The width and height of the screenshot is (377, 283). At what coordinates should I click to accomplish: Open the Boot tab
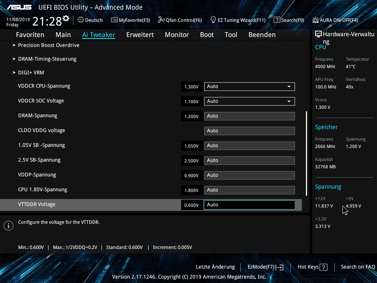[x=207, y=35]
